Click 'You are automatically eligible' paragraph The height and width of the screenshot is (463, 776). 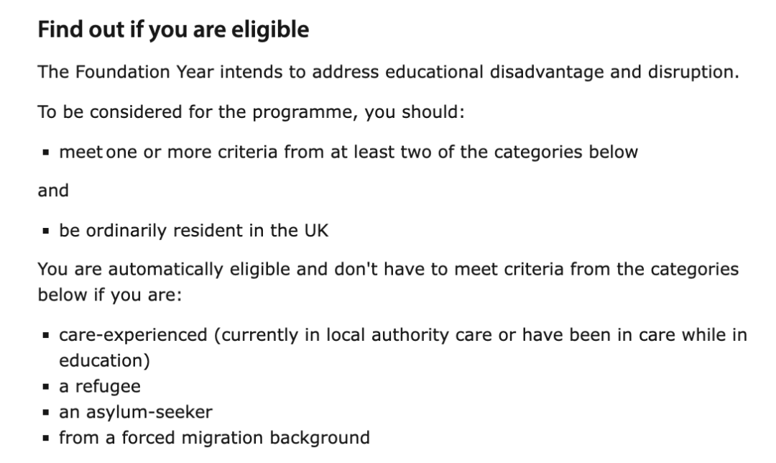click(x=389, y=282)
